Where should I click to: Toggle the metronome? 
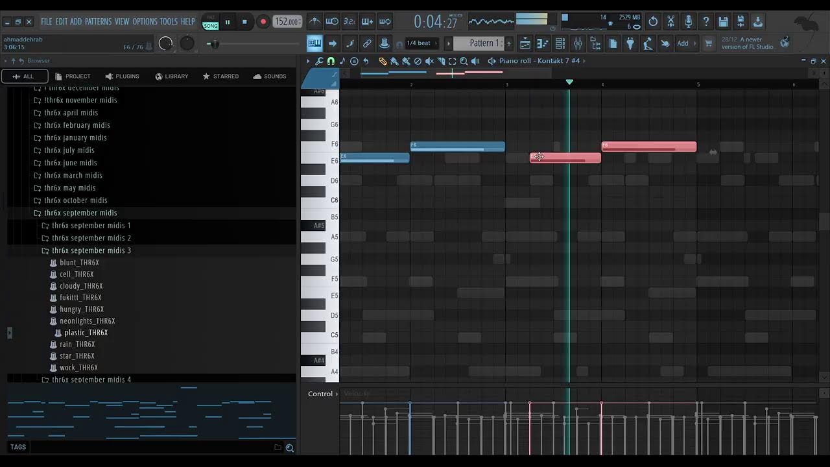pyautogui.click(x=314, y=21)
